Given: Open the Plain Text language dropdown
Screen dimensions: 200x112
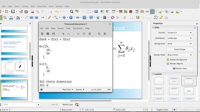Looking at the screenshot, I should click(67, 90).
